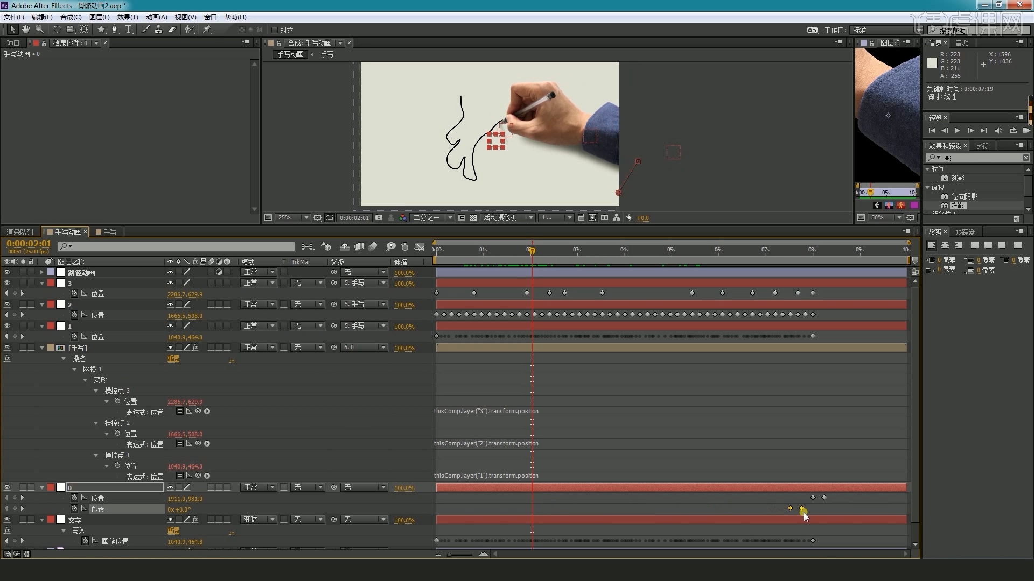The width and height of the screenshot is (1034, 581).
Task: Enable the 对齐 snapping checkbox
Action: [x=275, y=31]
